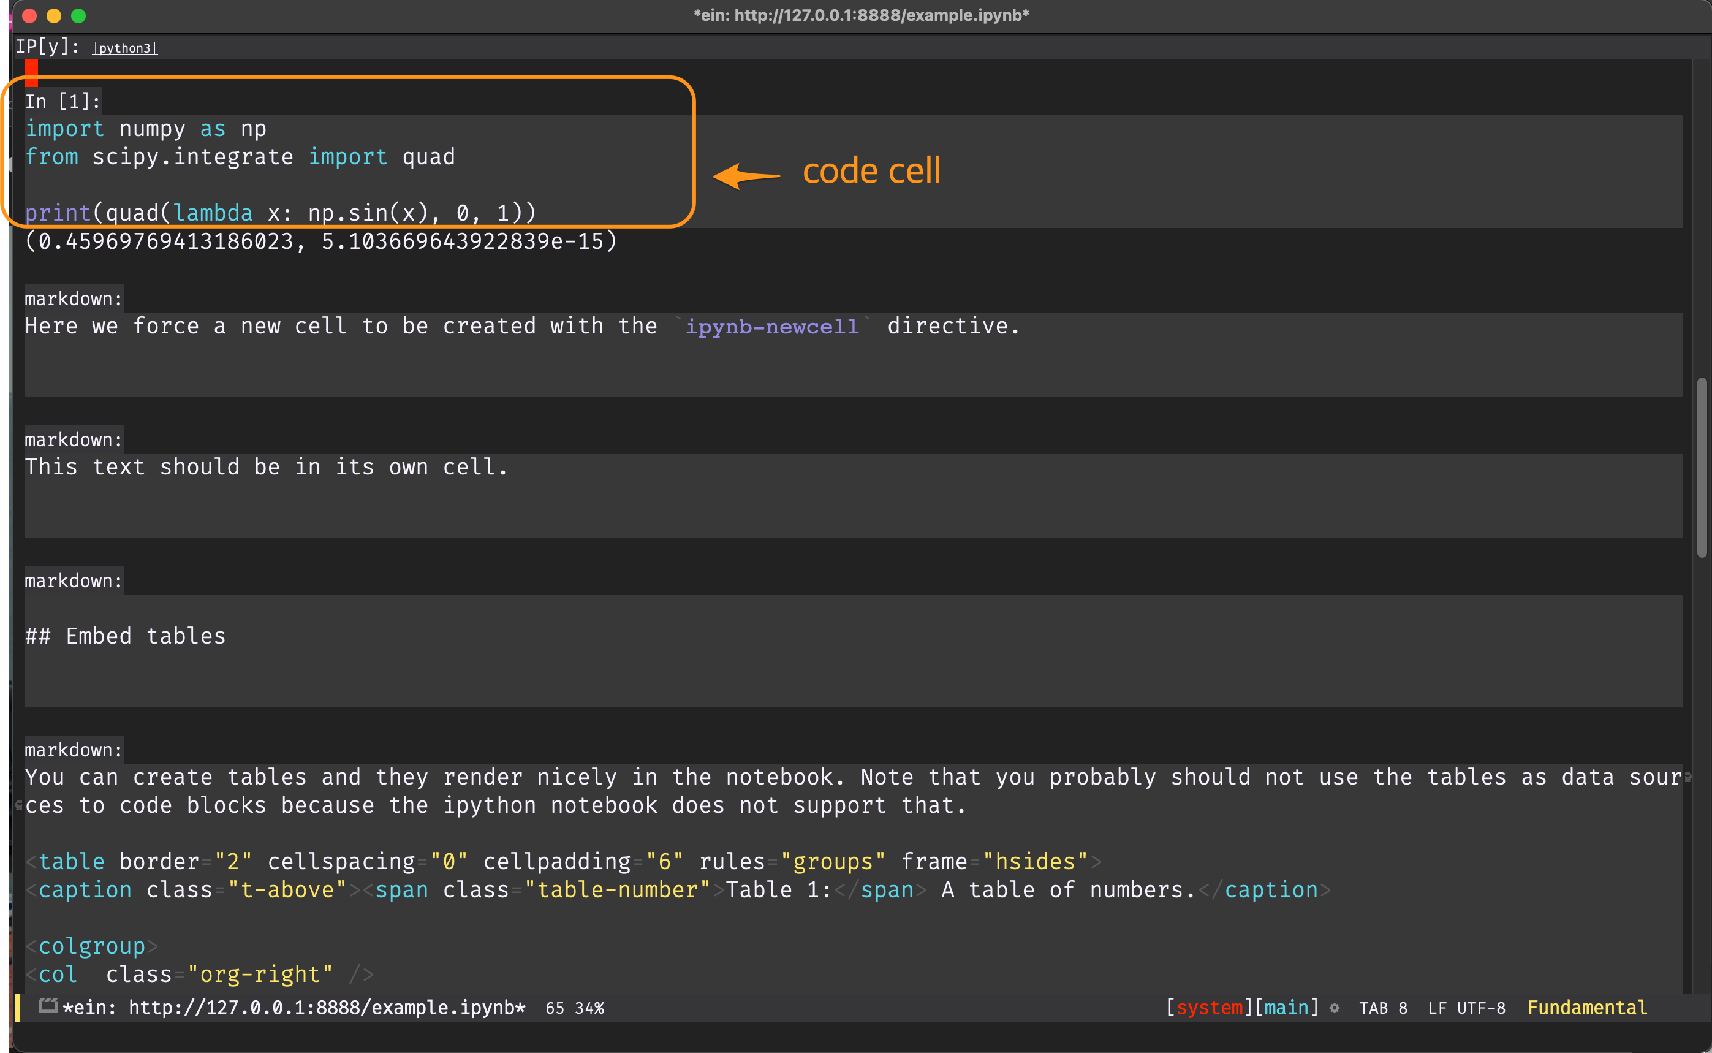Click the wrap arrow after 'data sour'

[x=1688, y=777]
